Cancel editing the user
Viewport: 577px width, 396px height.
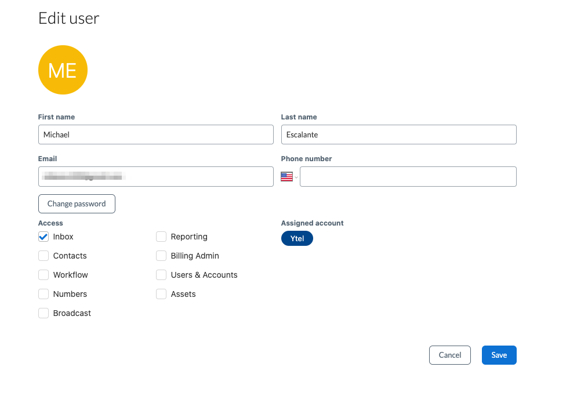[x=450, y=355]
